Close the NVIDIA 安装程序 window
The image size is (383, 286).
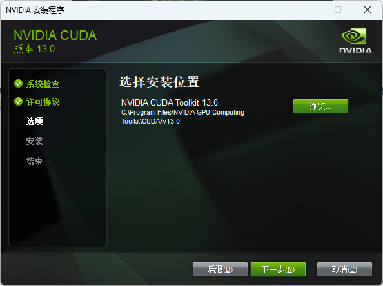point(368,10)
